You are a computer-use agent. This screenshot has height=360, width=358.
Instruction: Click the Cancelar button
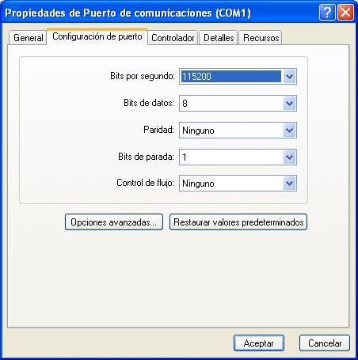point(325,343)
